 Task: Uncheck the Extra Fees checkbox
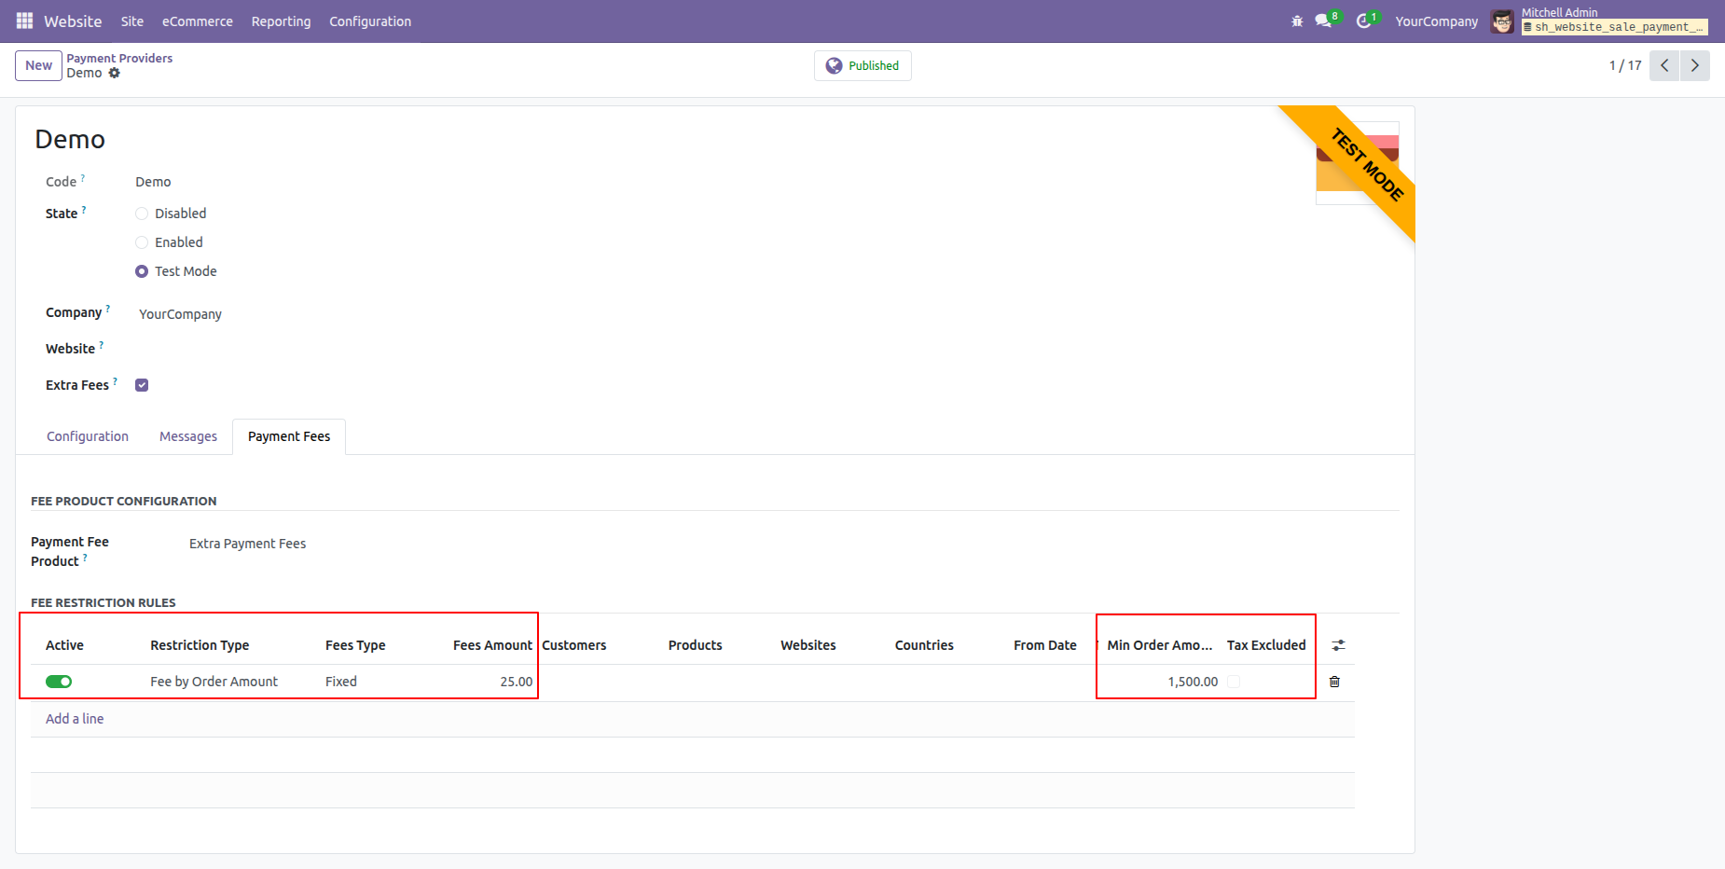pyautogui.click(x=142, y=385)
